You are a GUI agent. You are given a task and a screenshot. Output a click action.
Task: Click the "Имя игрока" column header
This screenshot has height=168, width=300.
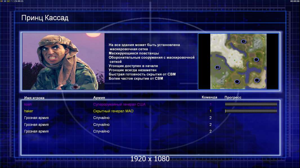[x=34, y=98]
